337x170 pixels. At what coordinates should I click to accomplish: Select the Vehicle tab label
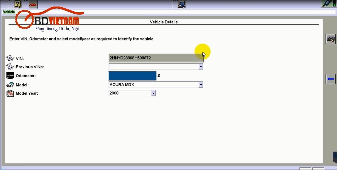tap(9, 12)
